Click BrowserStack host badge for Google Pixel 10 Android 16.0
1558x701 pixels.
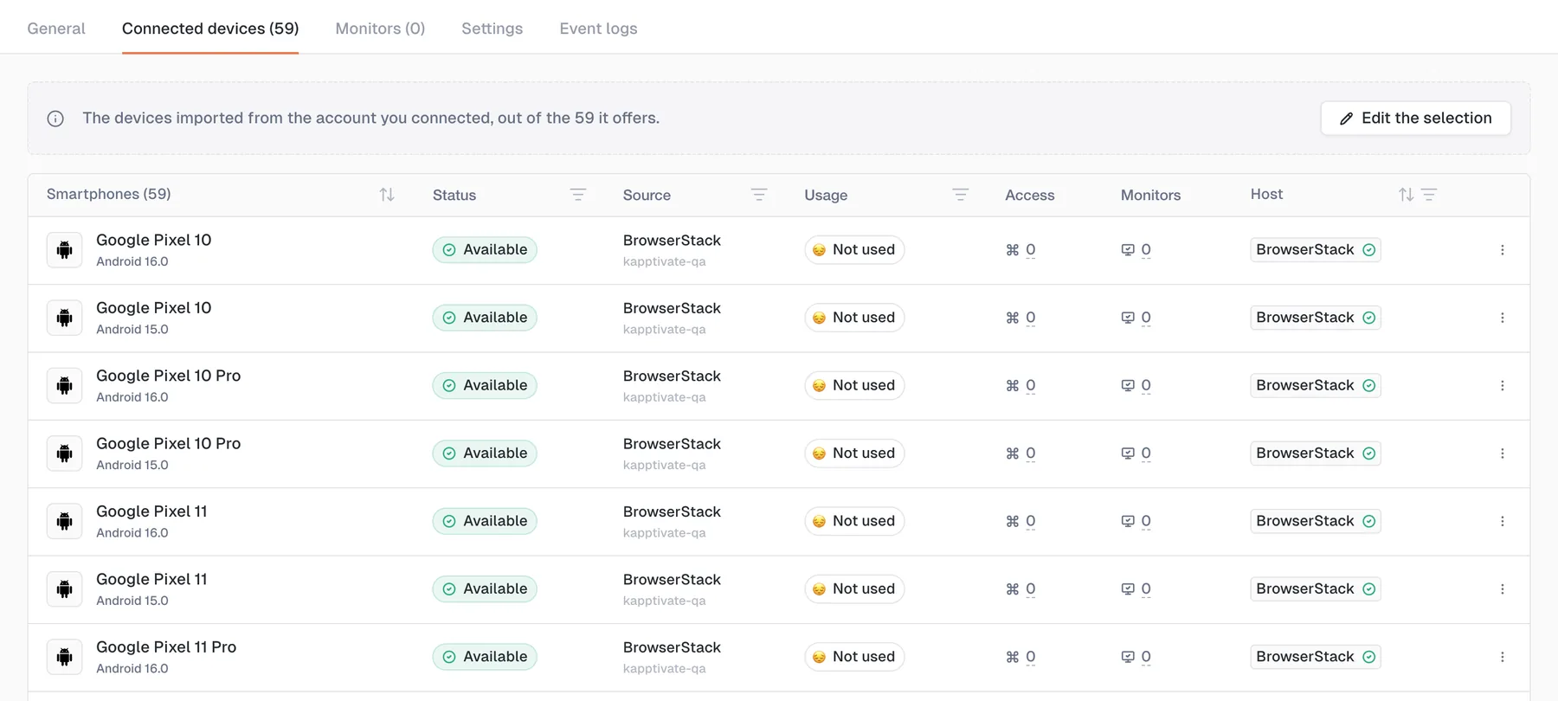(x=1315, y=250)
